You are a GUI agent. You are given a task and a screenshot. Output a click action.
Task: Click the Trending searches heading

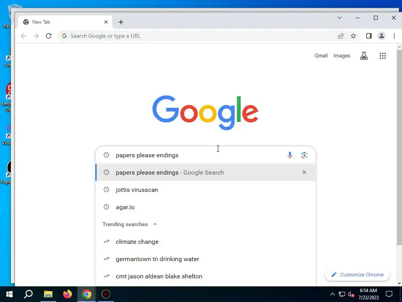point(125,224)
